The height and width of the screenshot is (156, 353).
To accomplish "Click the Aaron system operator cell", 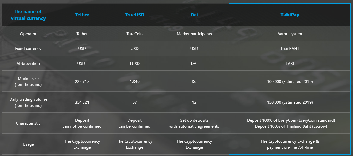I will [x=290, y=34].
